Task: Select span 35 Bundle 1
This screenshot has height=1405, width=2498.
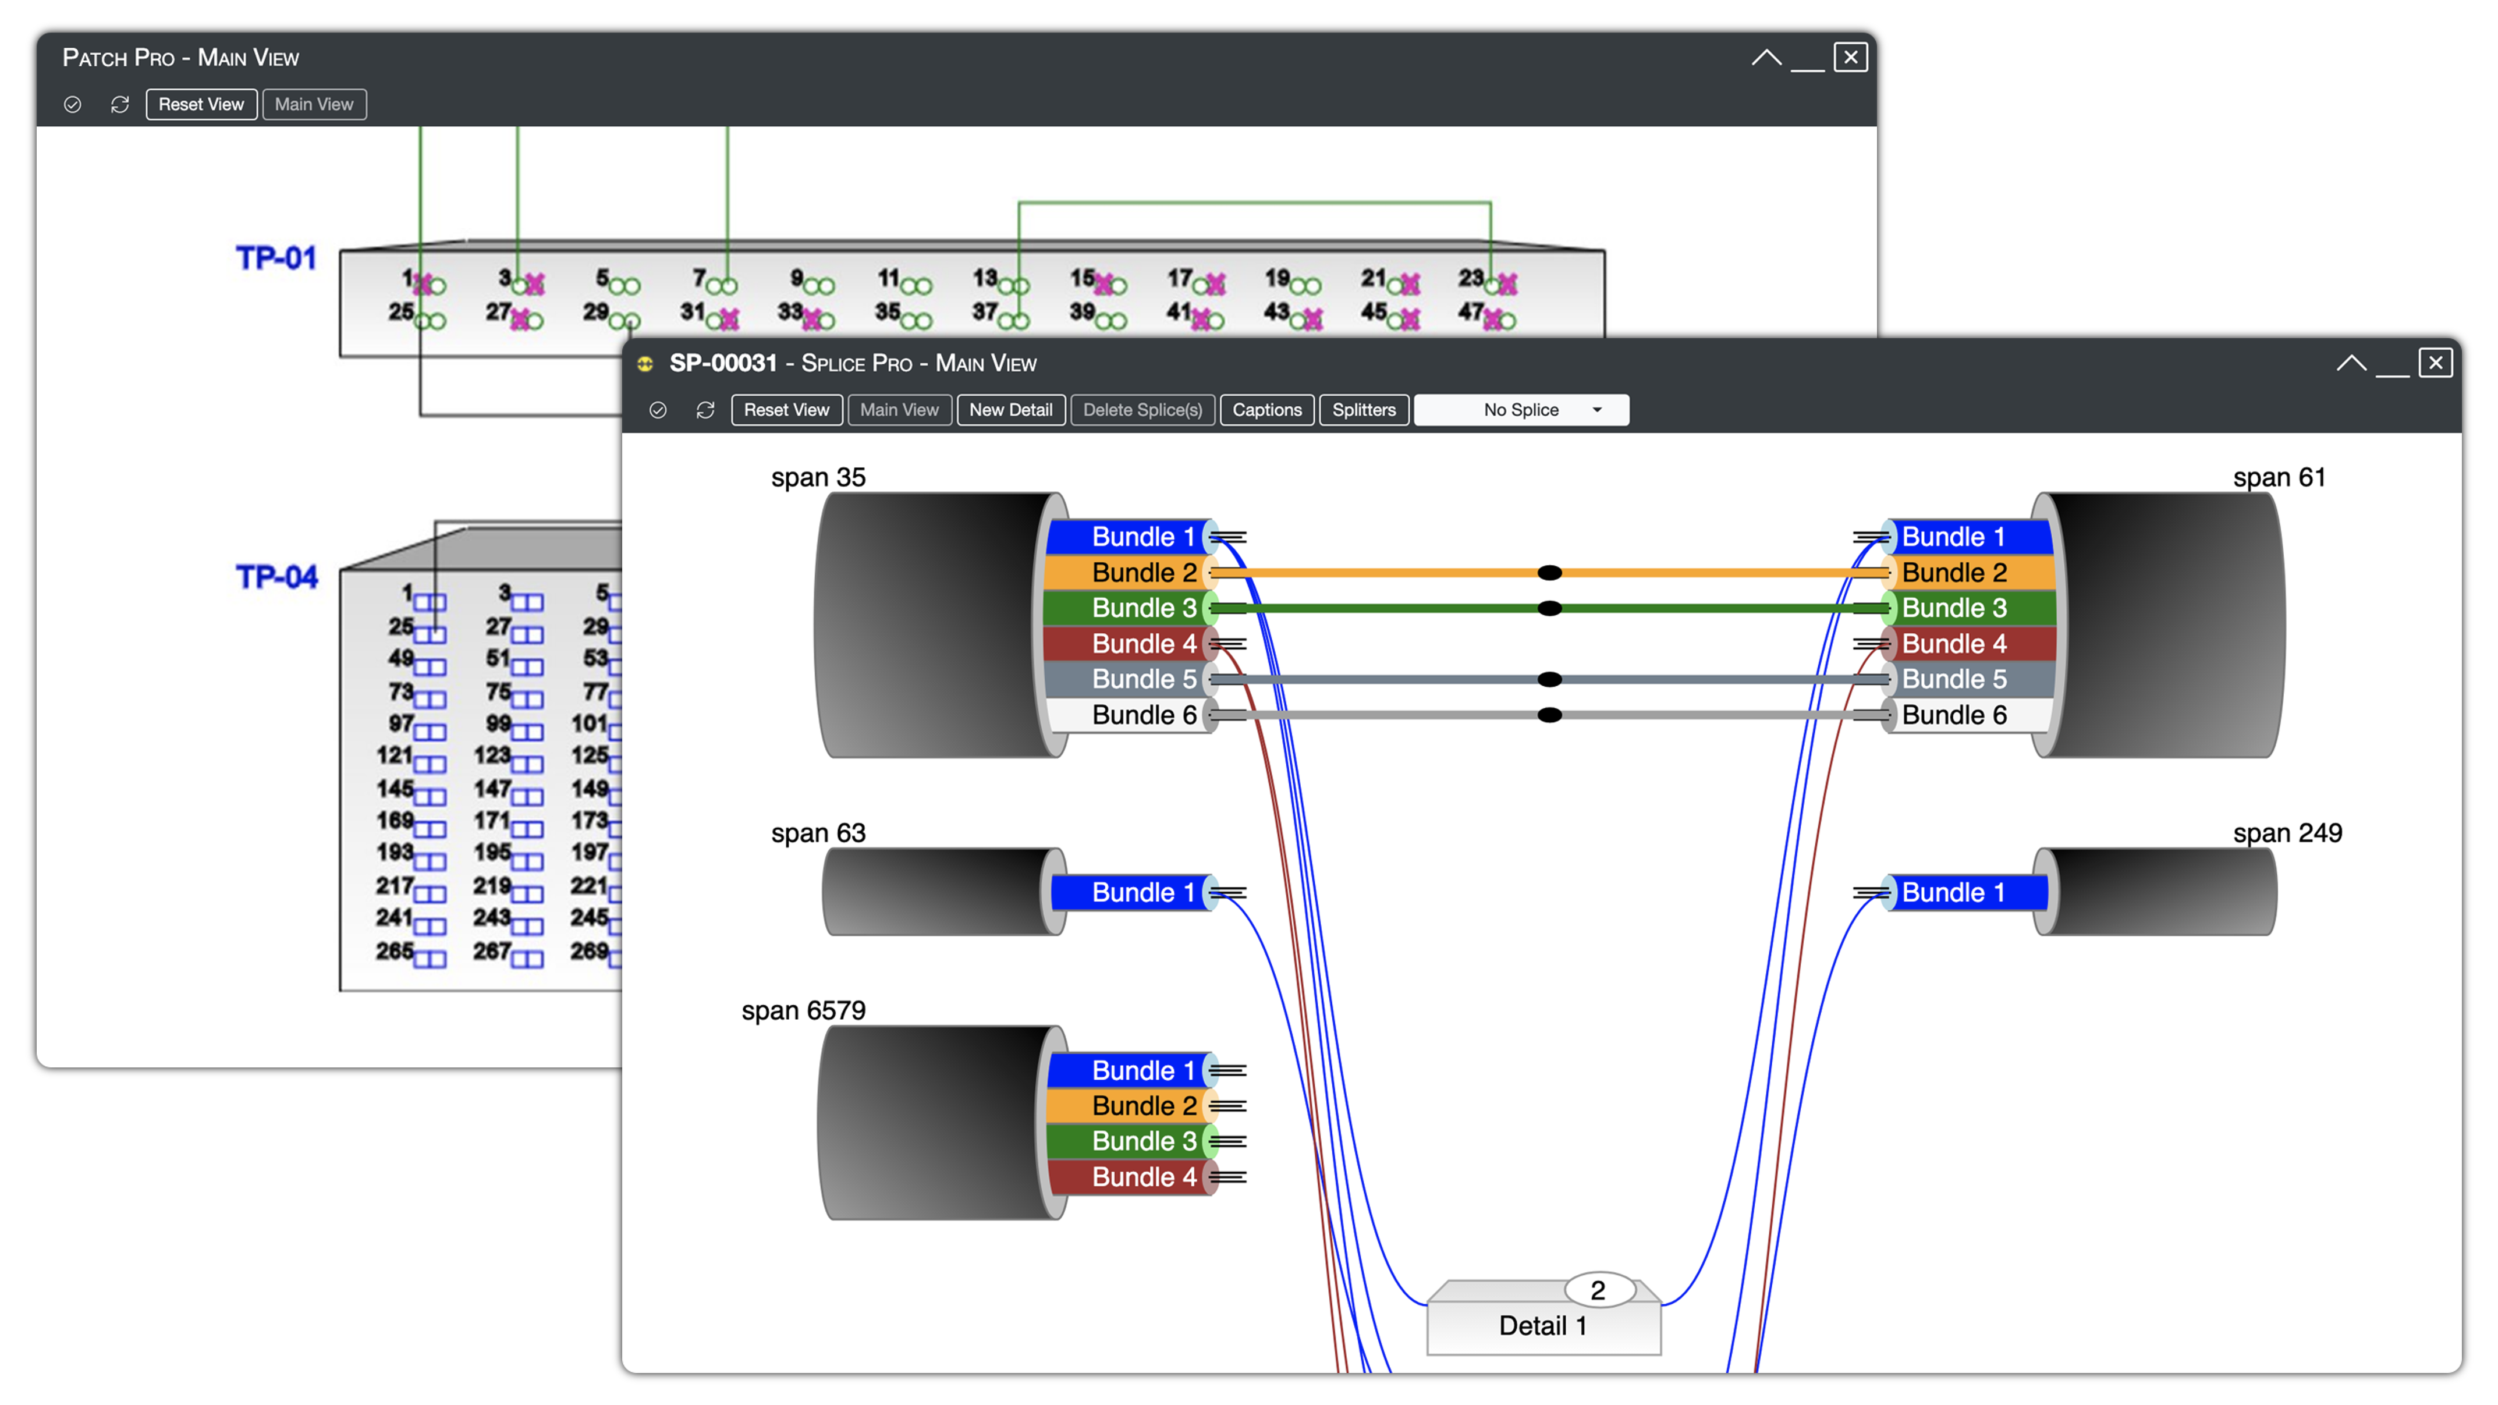Action: tap(1131, 537)
